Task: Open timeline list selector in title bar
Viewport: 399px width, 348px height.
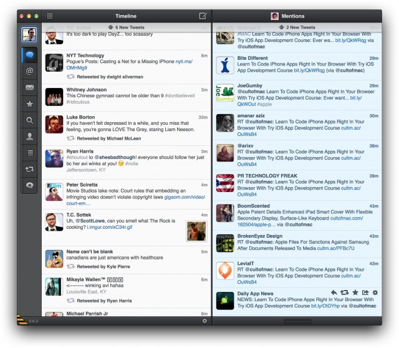Action: 49,16
